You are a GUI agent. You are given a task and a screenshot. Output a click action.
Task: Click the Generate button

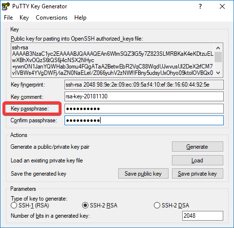click(x=197, y=147)
